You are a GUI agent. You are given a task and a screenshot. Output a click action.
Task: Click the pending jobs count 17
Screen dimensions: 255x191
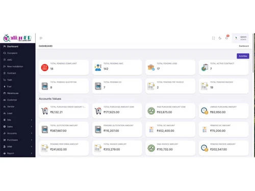tap(158, 69)
